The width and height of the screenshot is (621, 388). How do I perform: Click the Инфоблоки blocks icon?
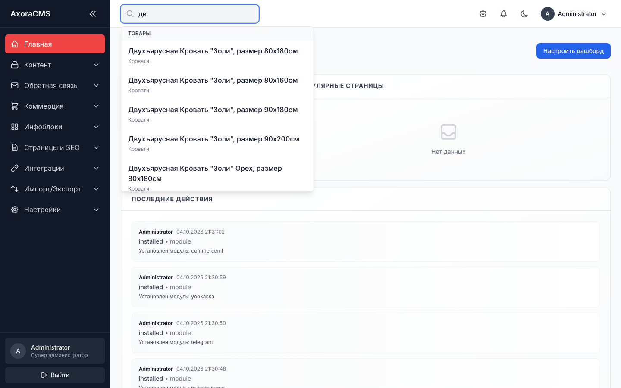click(15, 127)
